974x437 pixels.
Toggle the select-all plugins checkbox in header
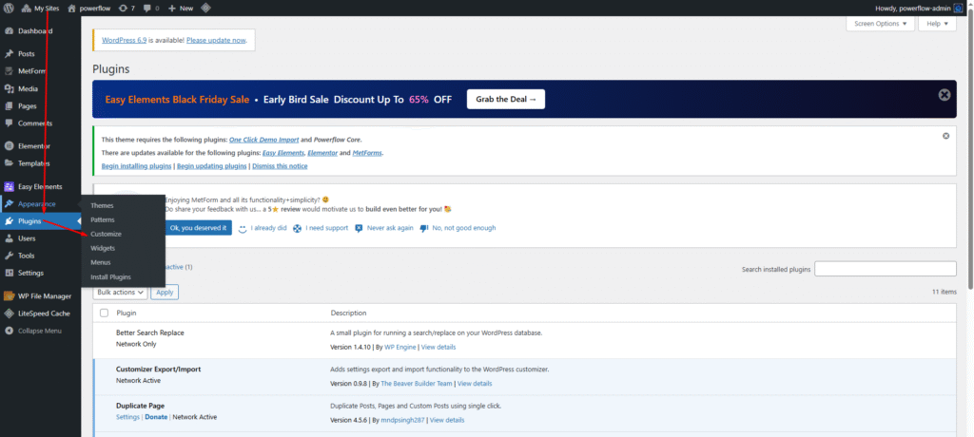104,313
